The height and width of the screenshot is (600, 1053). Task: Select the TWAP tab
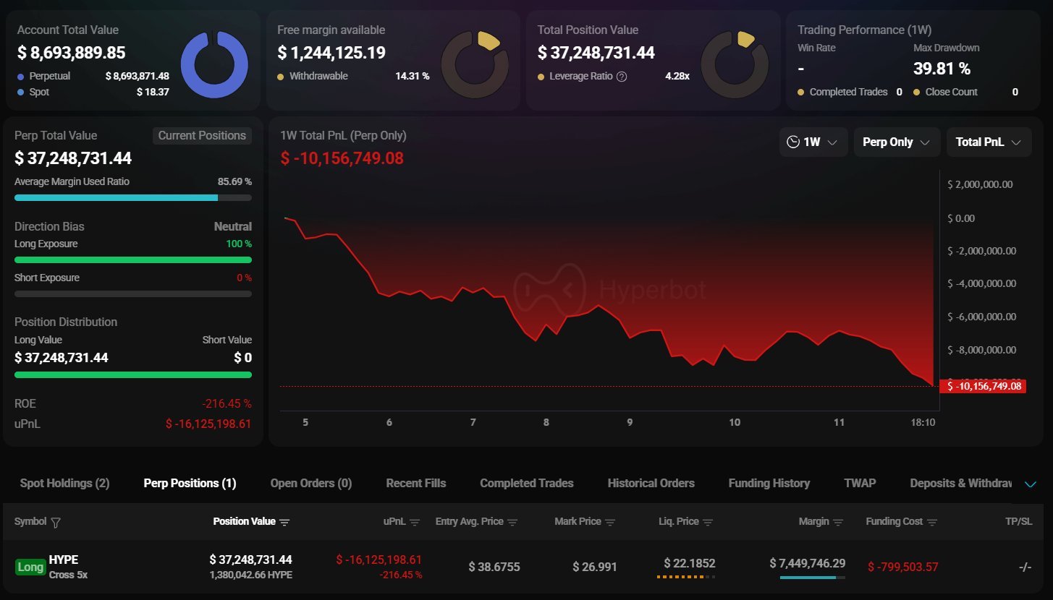pos(860,483)
